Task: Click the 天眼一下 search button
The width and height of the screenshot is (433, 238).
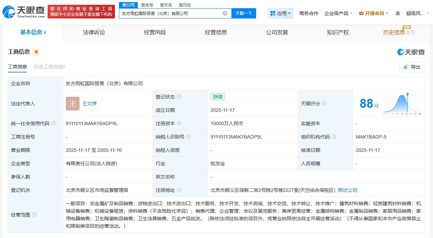Action: 243,13
